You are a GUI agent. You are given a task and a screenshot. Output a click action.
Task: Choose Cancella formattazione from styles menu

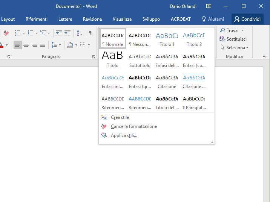pyautogui.click(x=133, y=126)
